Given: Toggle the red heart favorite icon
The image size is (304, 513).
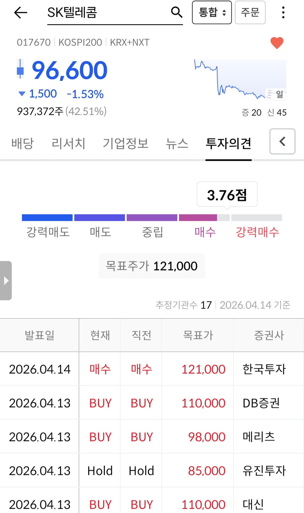Looking at the screenshot, I should [277, 43].
